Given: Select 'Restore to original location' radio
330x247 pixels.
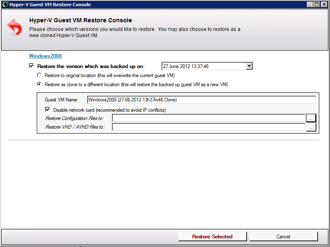Looking at the screenshot, I should point(39,75).
